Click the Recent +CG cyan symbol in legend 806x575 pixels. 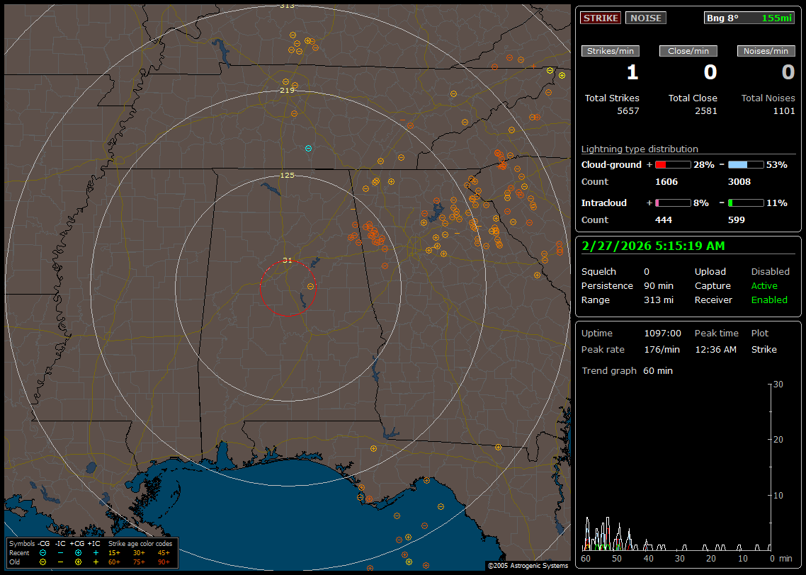[x=78, y=552]
